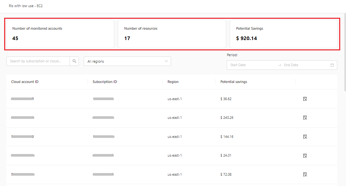Select the Potential Savings summary card
346x186 pixels.
click(283, 34)
